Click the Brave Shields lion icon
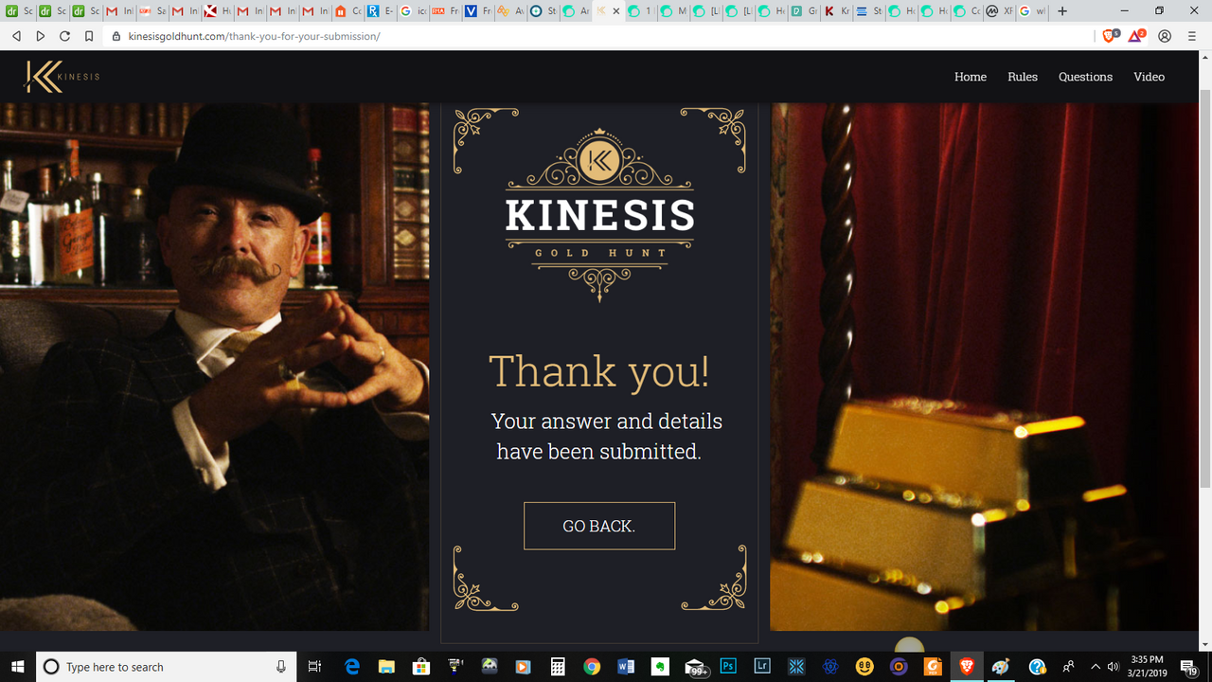 tap(1110, 36)
